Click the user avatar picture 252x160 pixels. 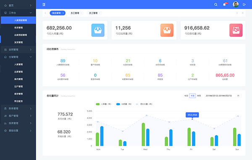[x=236, y=4]
